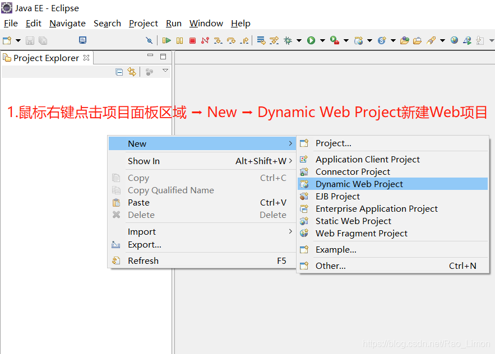Toggle Use Step Filters icon
The width and height of the screenshot is (495, 354).
(x=274, y=40)
